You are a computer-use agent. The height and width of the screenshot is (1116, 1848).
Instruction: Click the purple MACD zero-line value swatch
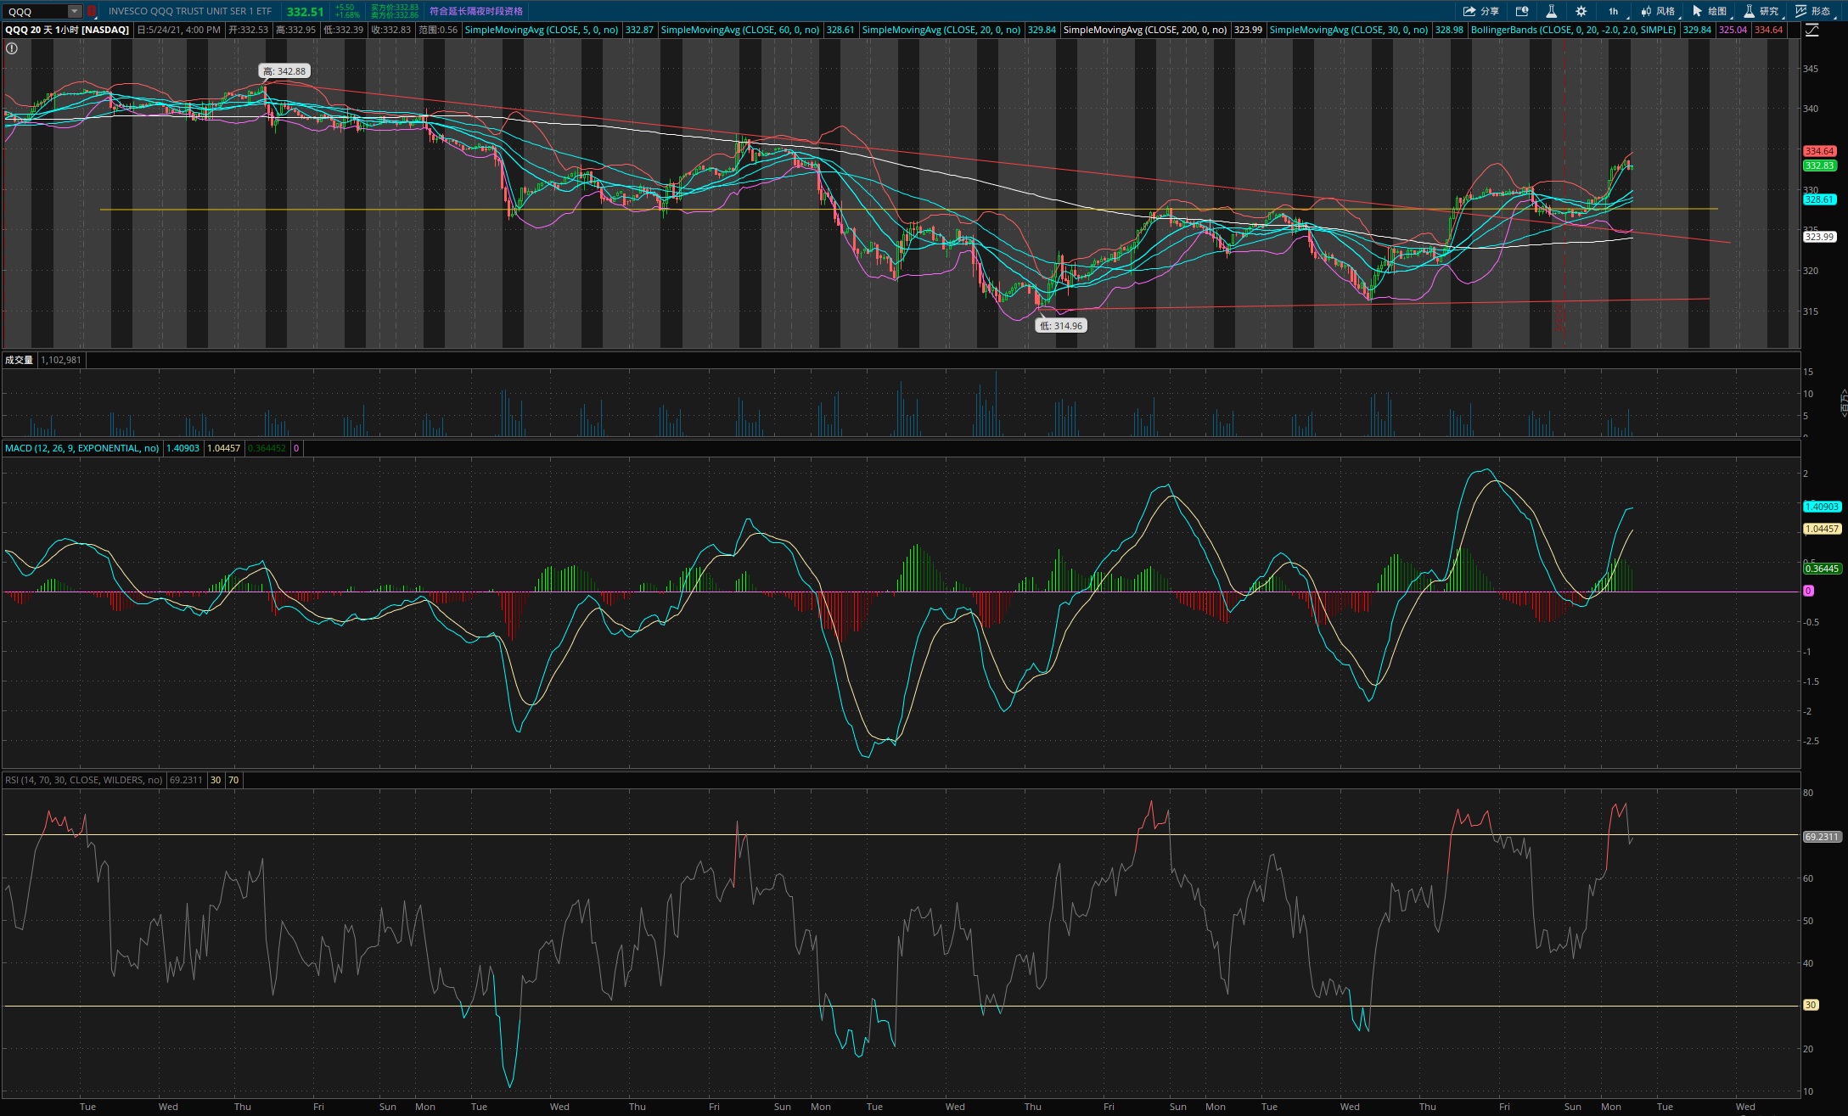(296, 448)
